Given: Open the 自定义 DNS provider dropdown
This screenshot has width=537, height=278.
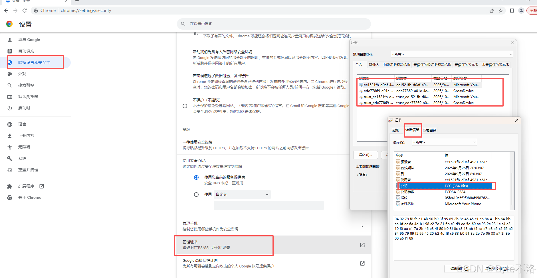Looking at the screenshot, I should 242,195.
